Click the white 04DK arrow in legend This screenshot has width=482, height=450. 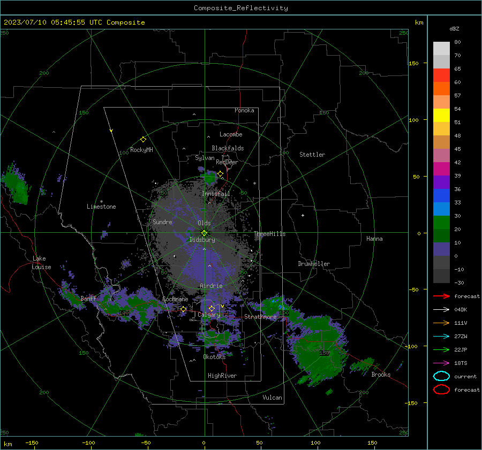pyautogui.click(x=441, y=309)
